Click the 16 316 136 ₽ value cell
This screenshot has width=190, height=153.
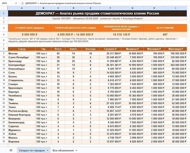click(x=121, y=35)
